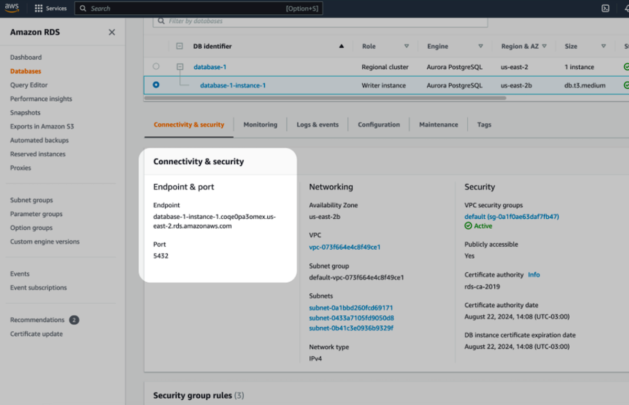
Task: Click db.t3.medium size cell
Action: pos(585,85)
